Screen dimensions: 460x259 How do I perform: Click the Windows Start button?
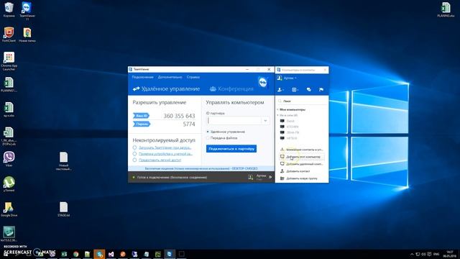coord(6,254)
